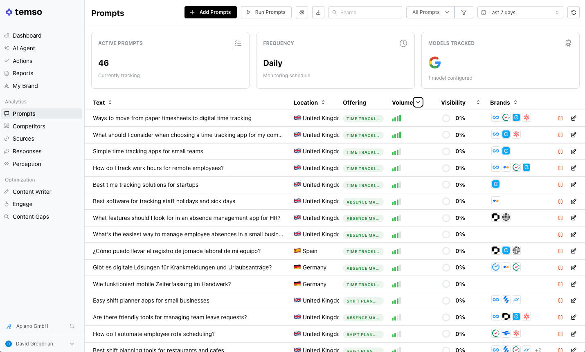Click edit icon for paper timesheets prompt
This screenshot has width=585, height=352.
(574, 118)
